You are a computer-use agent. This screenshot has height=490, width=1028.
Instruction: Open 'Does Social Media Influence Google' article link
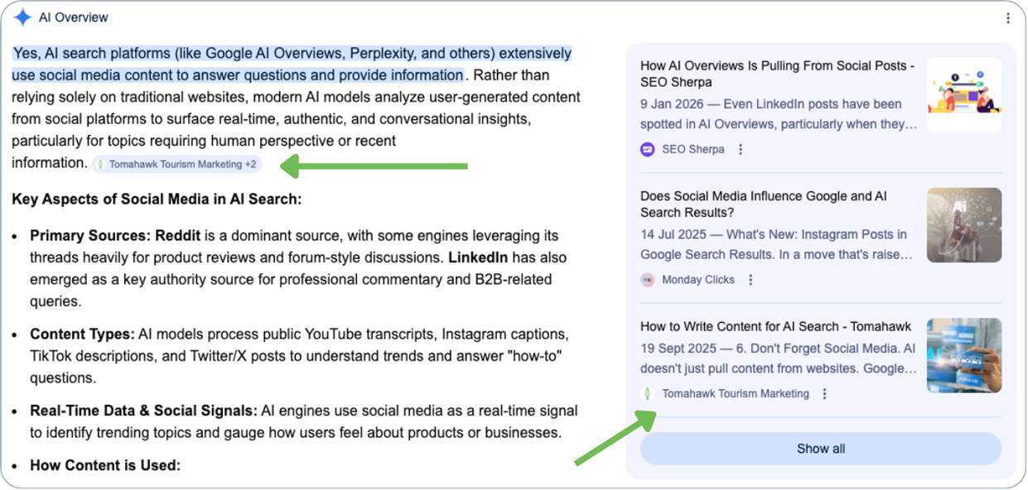[x=764, y=204]
